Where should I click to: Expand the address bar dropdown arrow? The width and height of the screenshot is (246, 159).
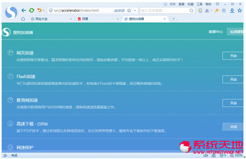(x=135, y=11)
